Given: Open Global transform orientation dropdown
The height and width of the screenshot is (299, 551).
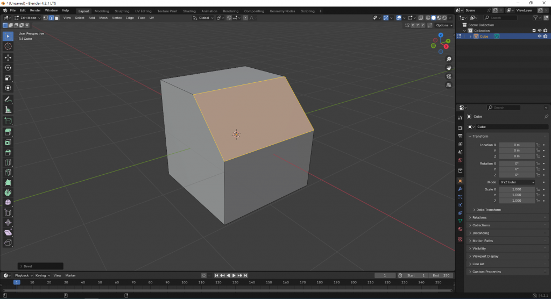Looking at the screenshot, I should point(203,18).
